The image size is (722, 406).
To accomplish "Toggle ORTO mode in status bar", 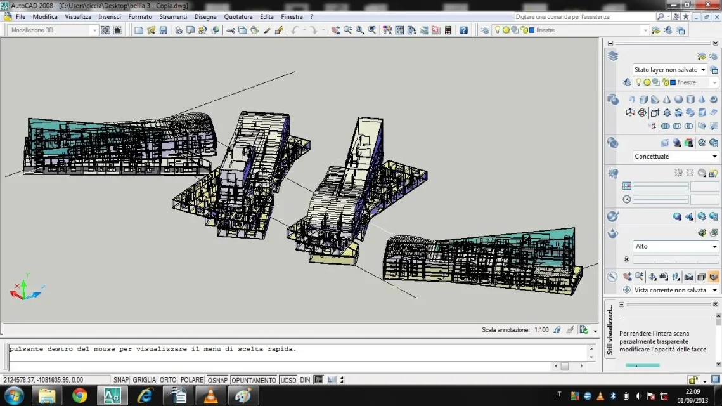I will 168,380.
